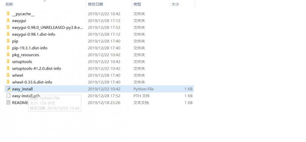This screenshot has width=306, height=142.
Task: Click the easy-install.pth file icon
Action: (x=8, y=96)
